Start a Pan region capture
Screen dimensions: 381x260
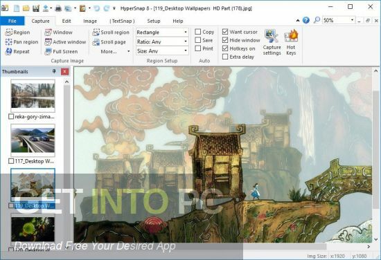pos(21,42)
